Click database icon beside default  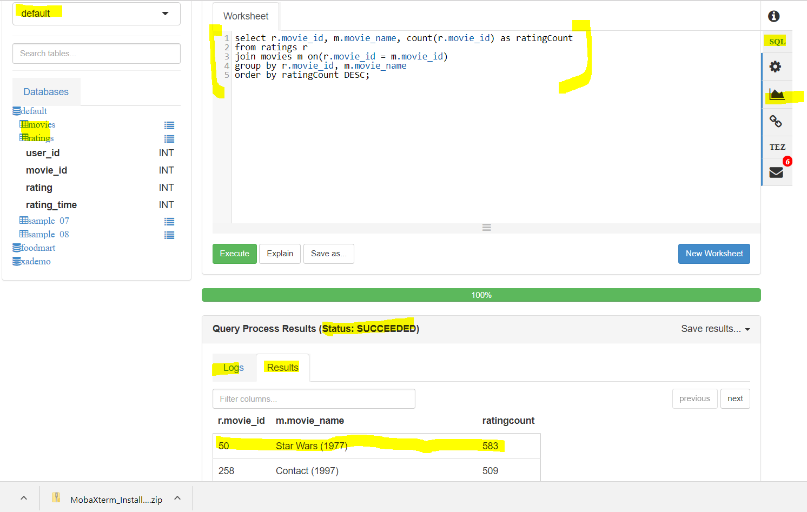[x=17, y=111]
